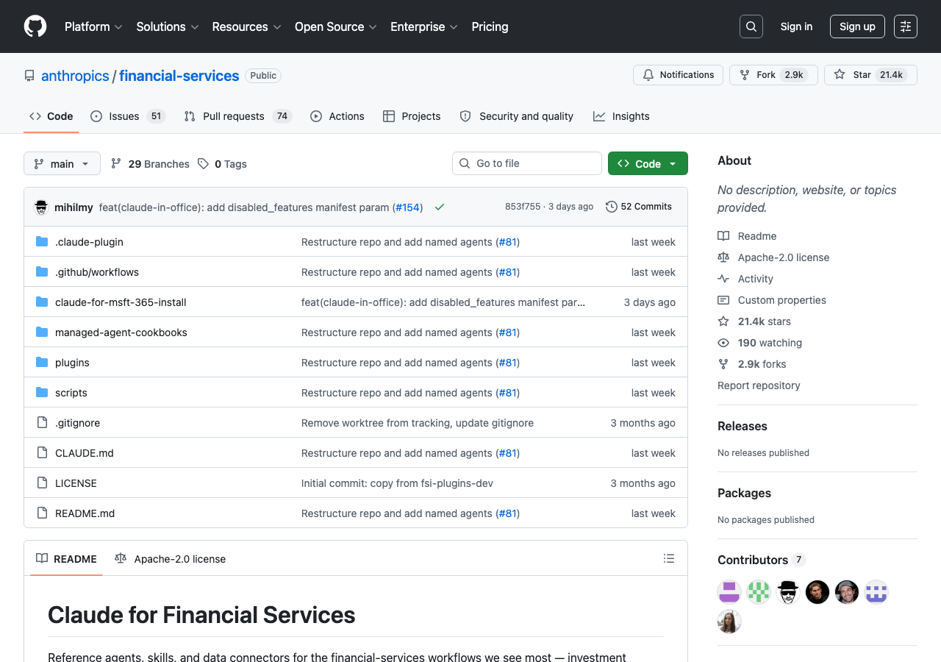The height and width of the screenshot is (662, 941).
Task: Click mihilmy's avatar in the commit bar
Action: 41,207
